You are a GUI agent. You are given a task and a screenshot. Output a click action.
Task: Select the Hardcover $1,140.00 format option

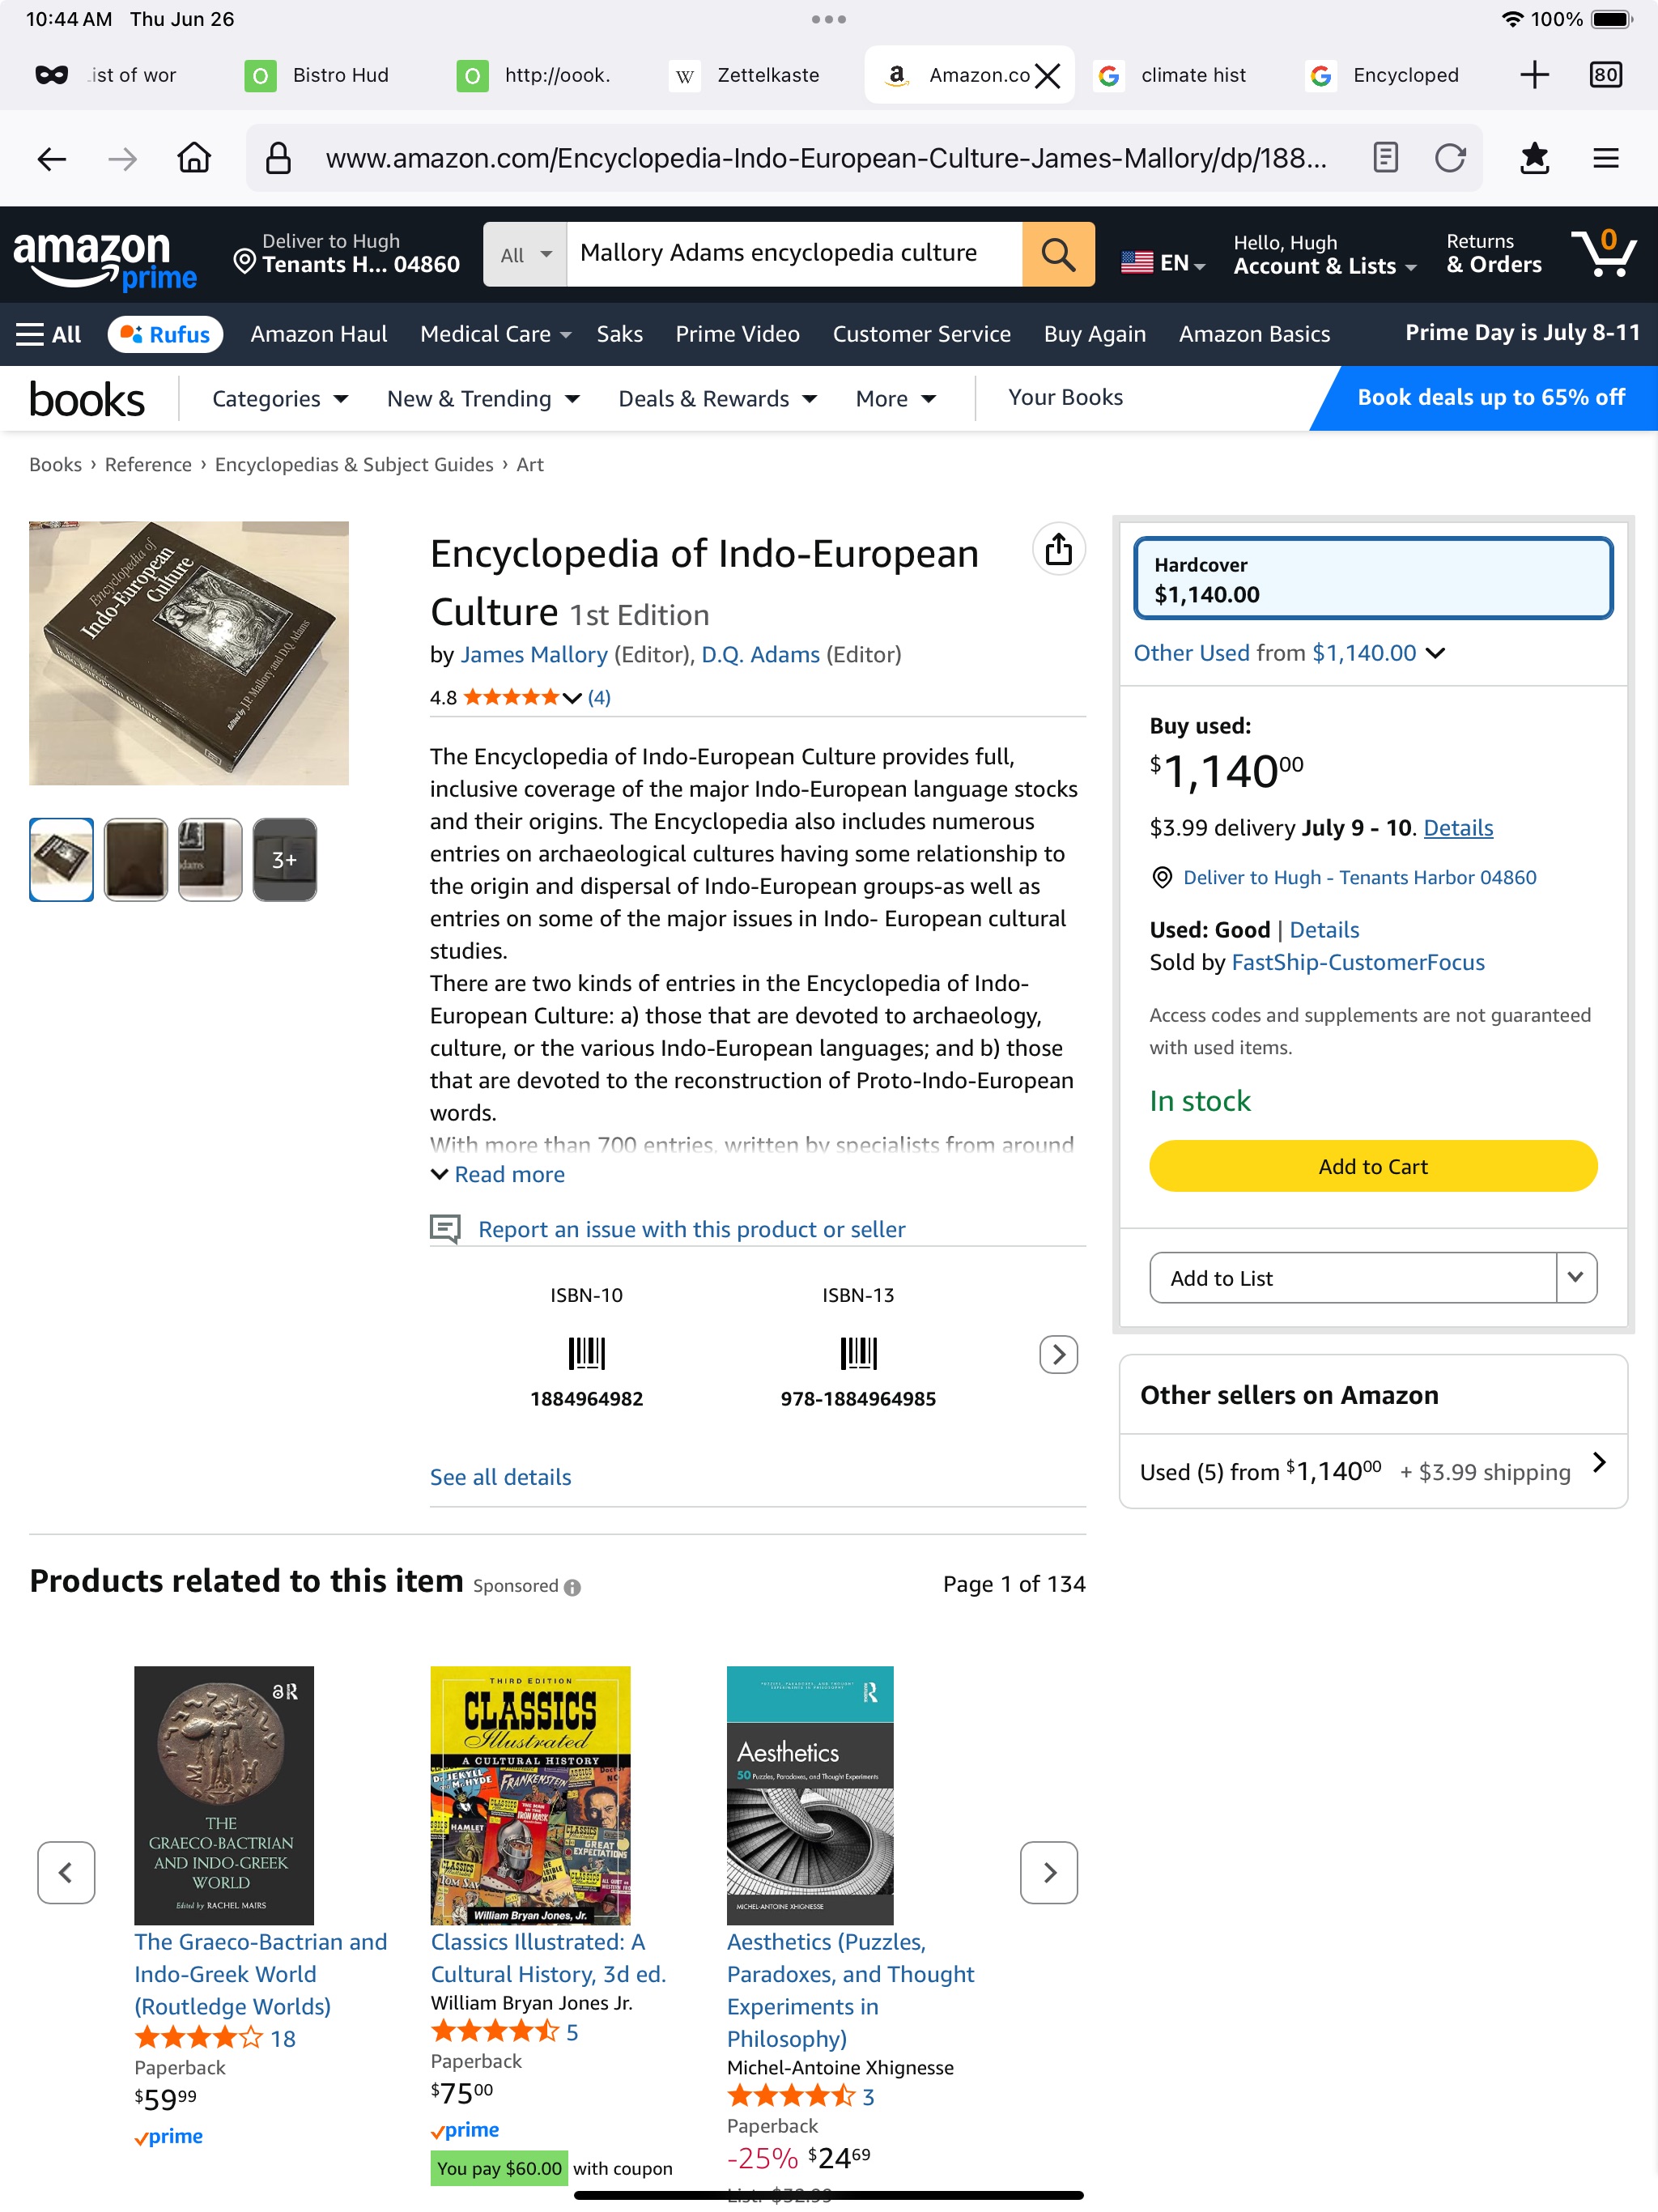pyautogui.click(x=1373, y=579)
